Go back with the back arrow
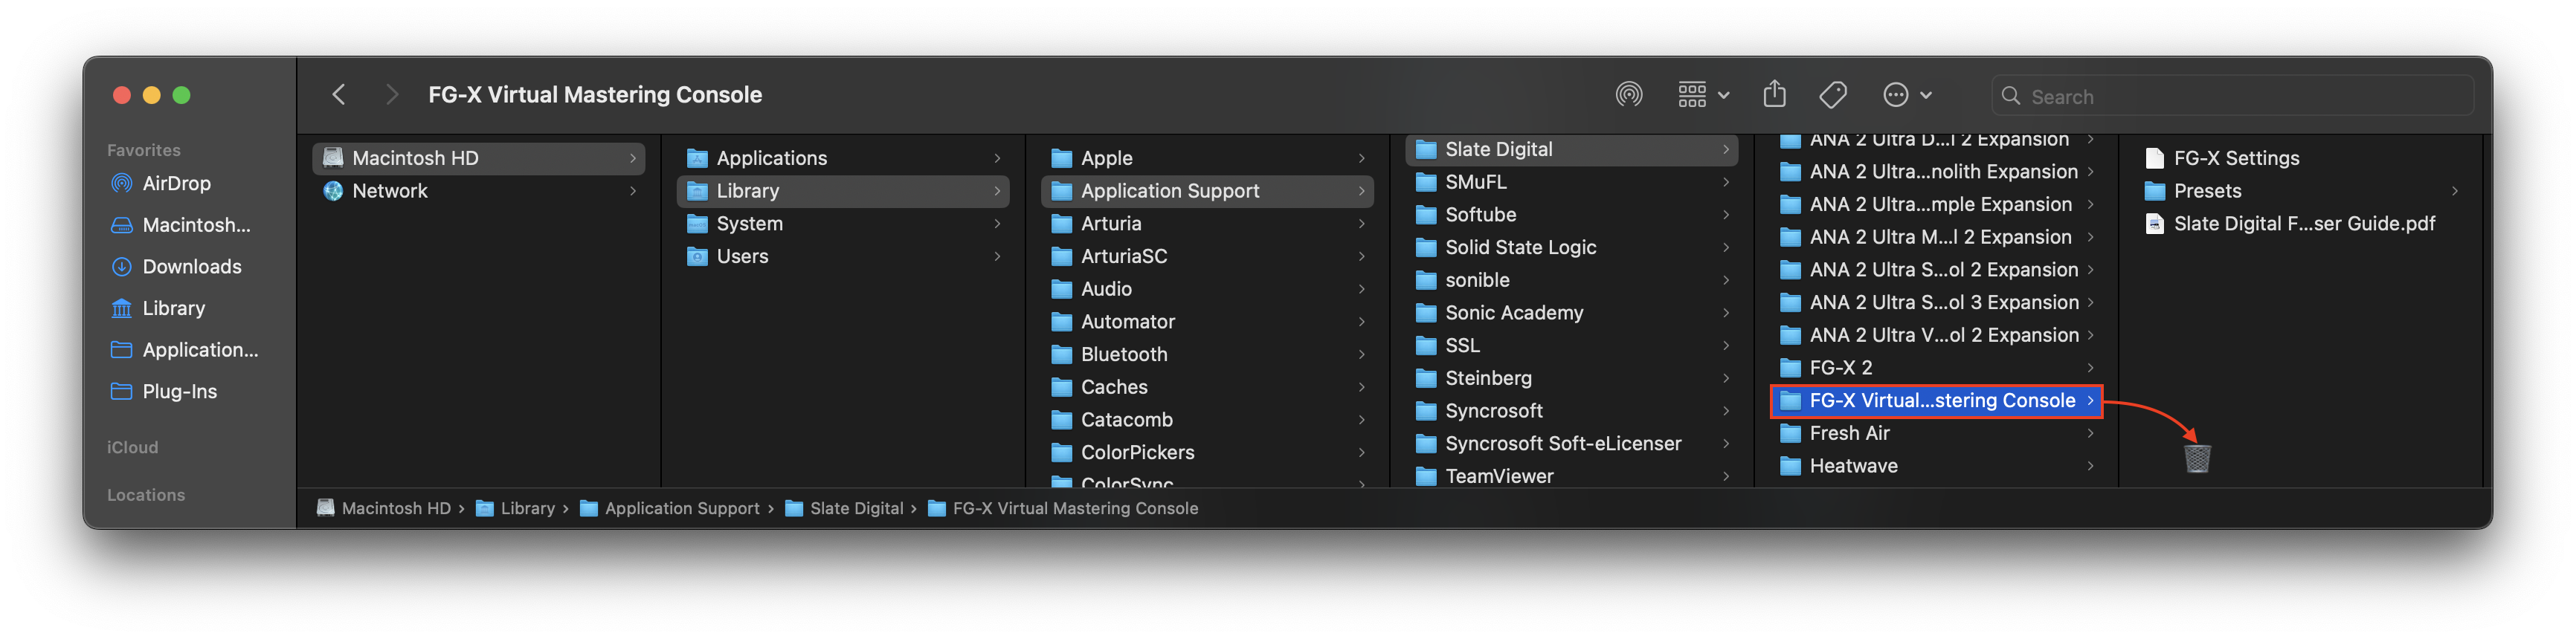This screenshot has height=639, width=2576. coord(339,95)
